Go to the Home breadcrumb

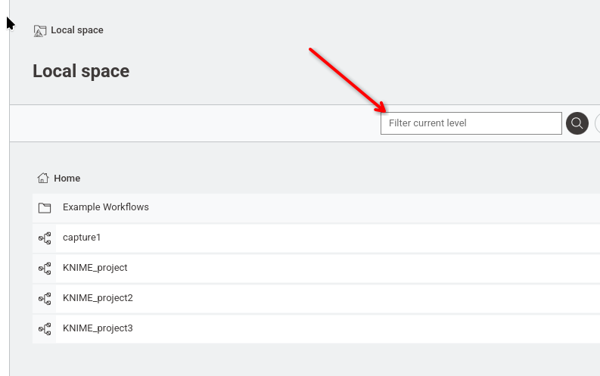point(67,179)
